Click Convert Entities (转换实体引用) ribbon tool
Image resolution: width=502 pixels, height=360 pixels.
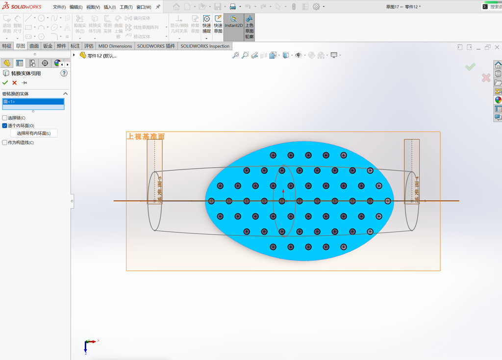pos(95,24)
